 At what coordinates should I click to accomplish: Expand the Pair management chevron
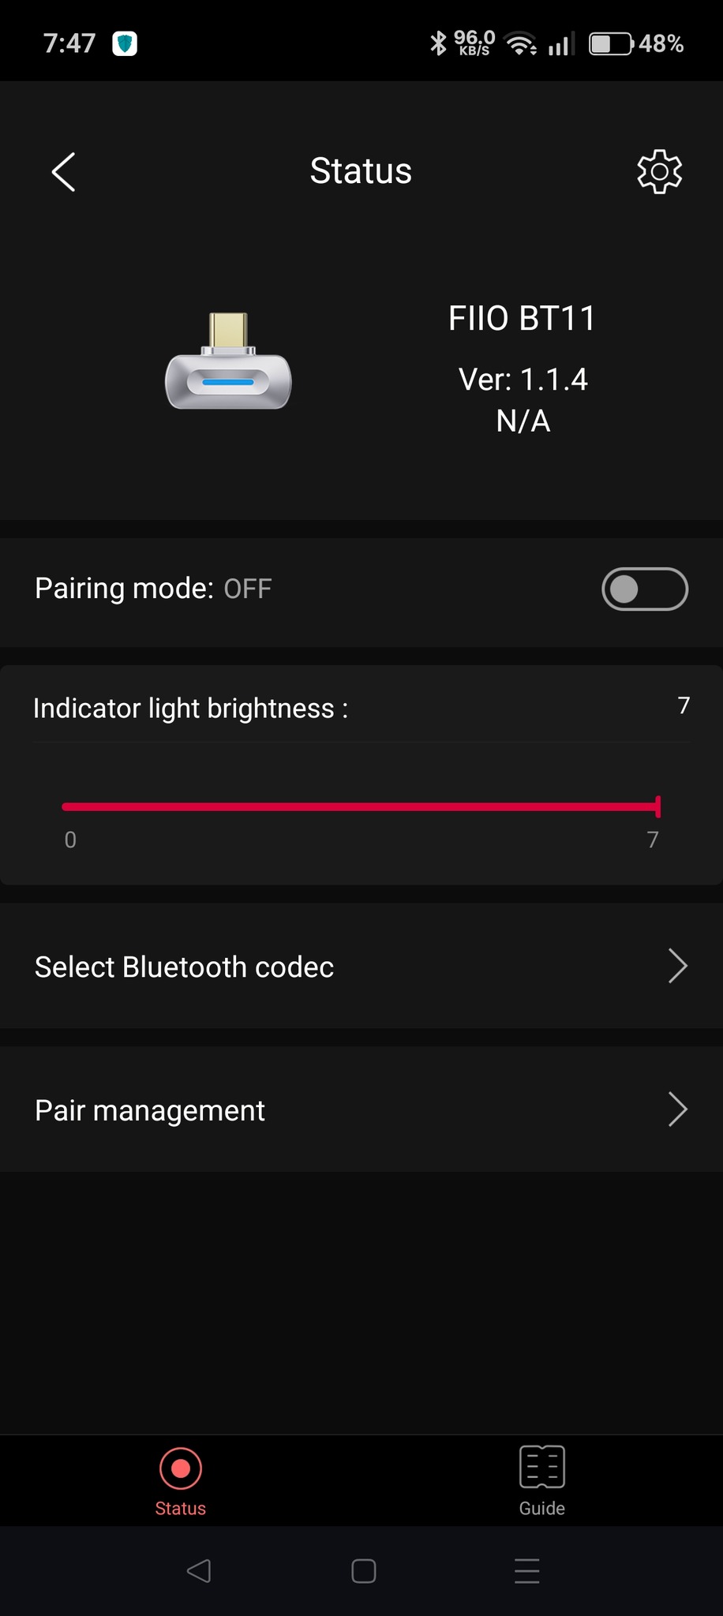[x=677, y=1109]
